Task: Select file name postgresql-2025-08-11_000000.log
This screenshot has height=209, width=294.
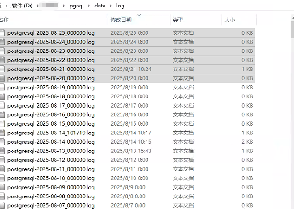Action: (x=51, y=169)
